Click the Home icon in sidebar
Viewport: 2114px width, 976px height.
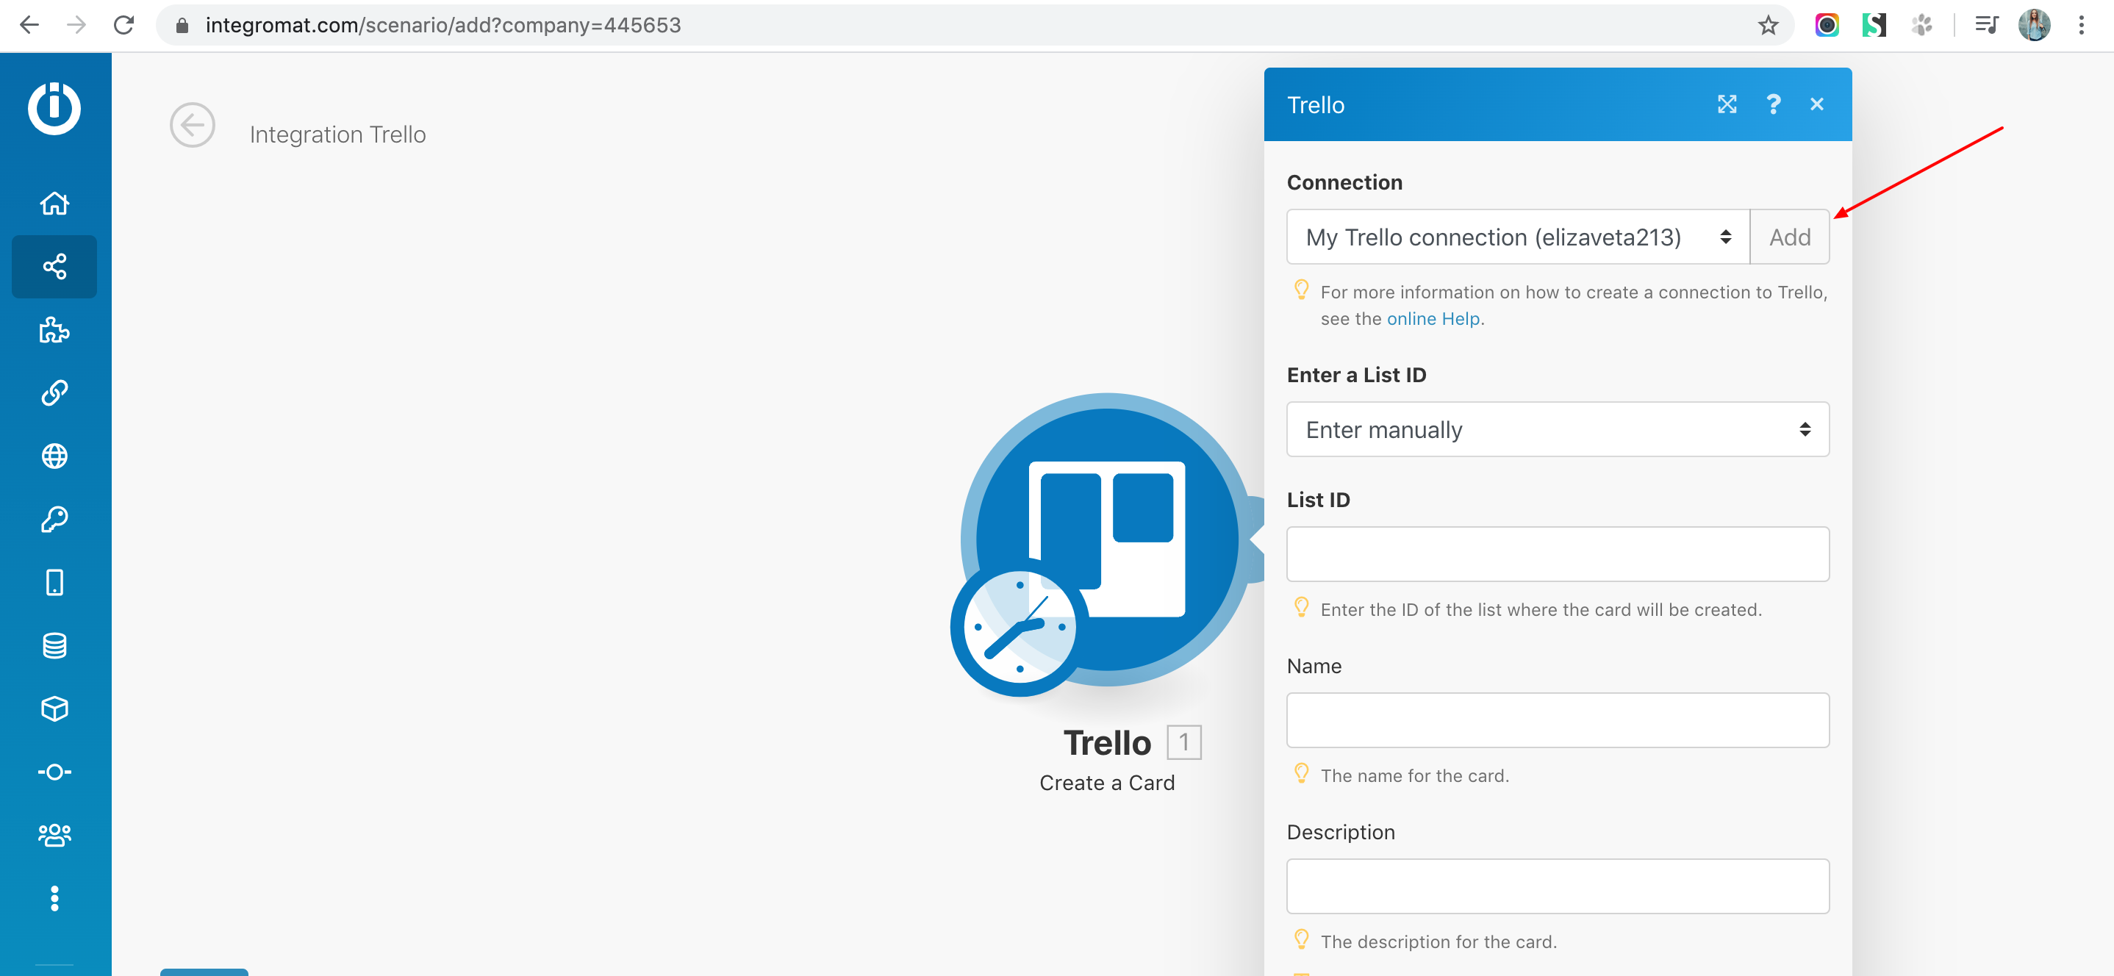click(54, 203)
